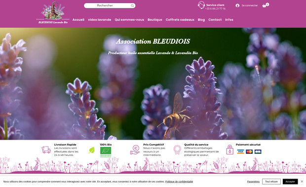
Task: Click Accepter cookies button
Action: 290,182
